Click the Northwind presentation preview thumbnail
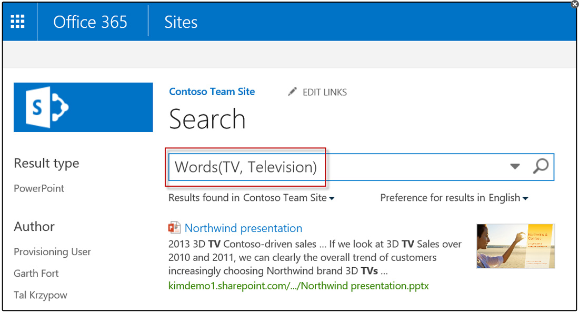This screenshot has height=313, width=579. pyautogui.click(x=515, y=246)
